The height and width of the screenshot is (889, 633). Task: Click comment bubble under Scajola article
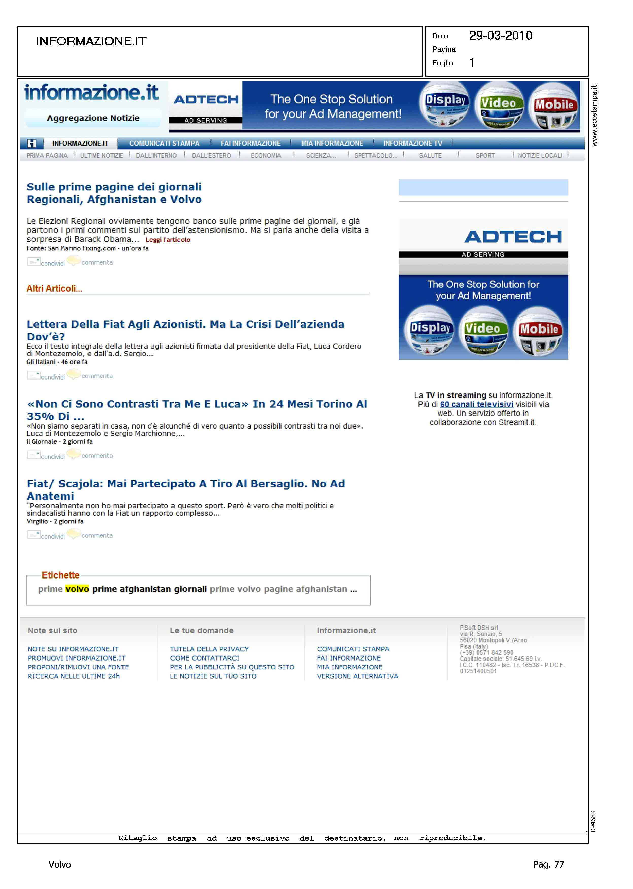tap(74, 534)
